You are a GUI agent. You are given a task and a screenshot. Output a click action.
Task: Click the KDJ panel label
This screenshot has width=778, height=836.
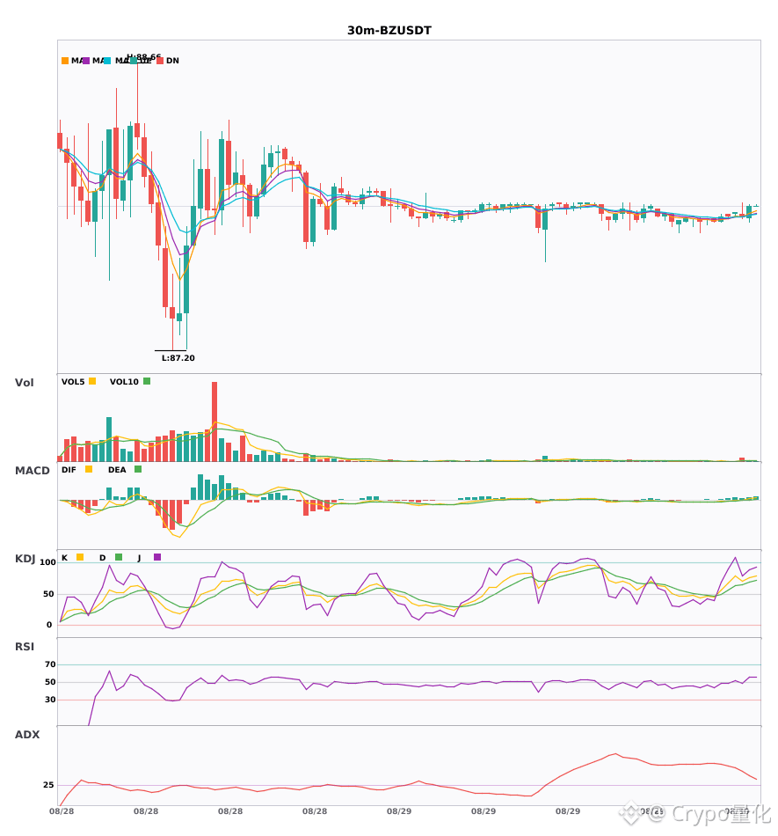pyautogui.click(x=25, y=559)
